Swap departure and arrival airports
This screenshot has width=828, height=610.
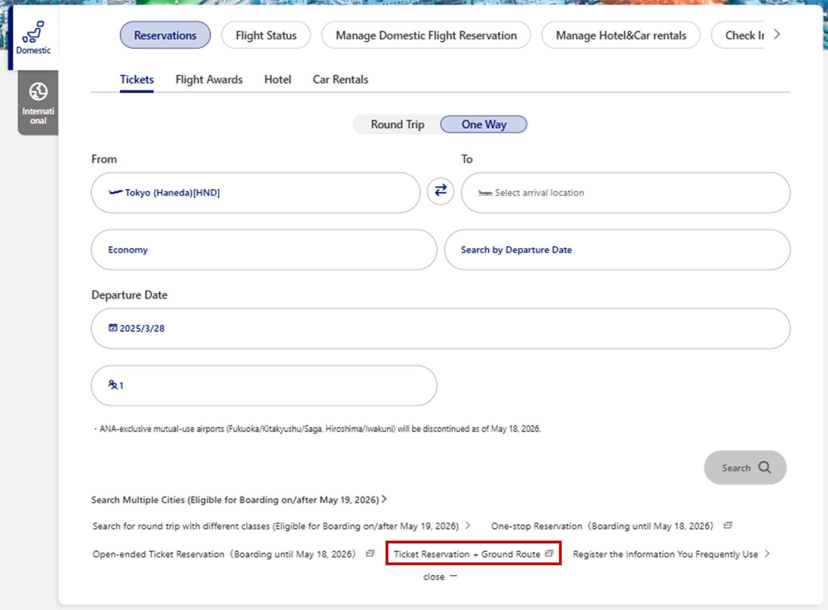click(440, 191)
